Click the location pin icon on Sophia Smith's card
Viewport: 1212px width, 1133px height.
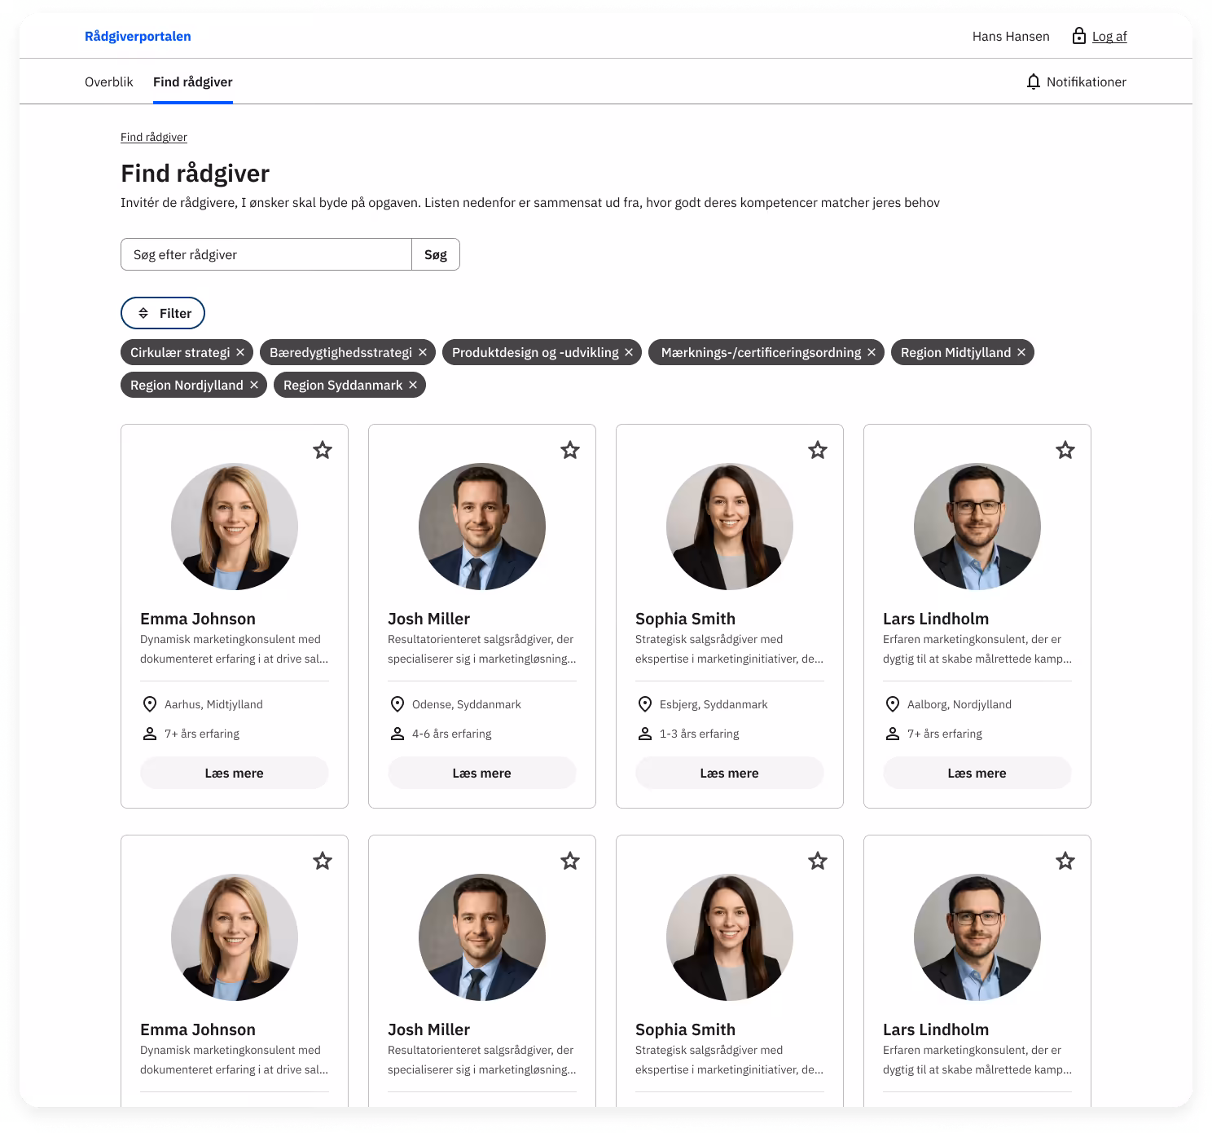[645, 703]
